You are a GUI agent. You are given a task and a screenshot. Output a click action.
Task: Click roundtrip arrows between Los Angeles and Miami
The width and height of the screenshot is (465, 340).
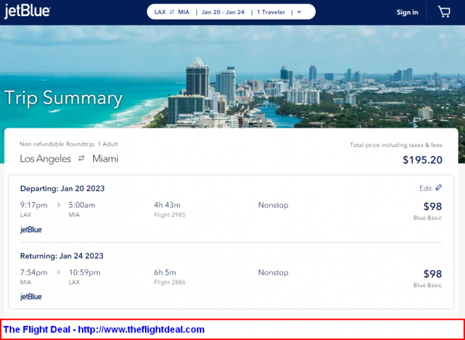82,159
